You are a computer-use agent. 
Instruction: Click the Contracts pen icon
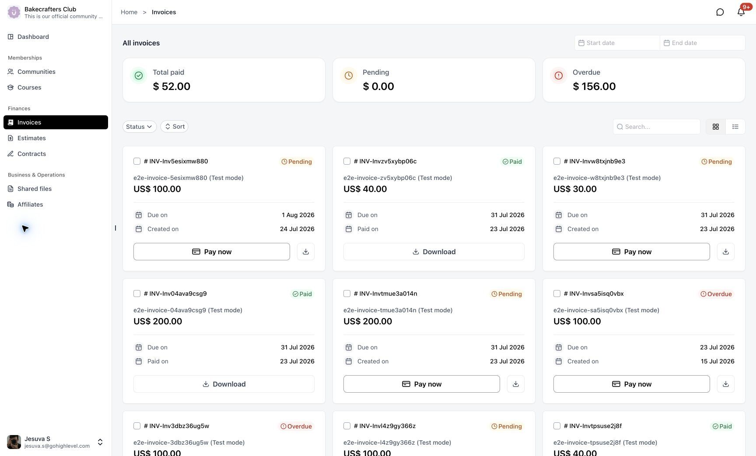click(x=10, y=154)
